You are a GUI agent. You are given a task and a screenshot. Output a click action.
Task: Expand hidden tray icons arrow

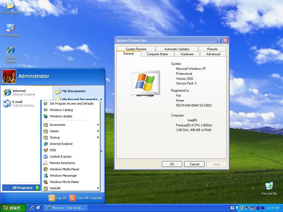click(x=237, y=208)
